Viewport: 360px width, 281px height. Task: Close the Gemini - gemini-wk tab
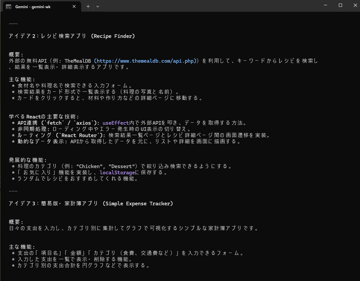pyautogui.click(x=76, y=7)
